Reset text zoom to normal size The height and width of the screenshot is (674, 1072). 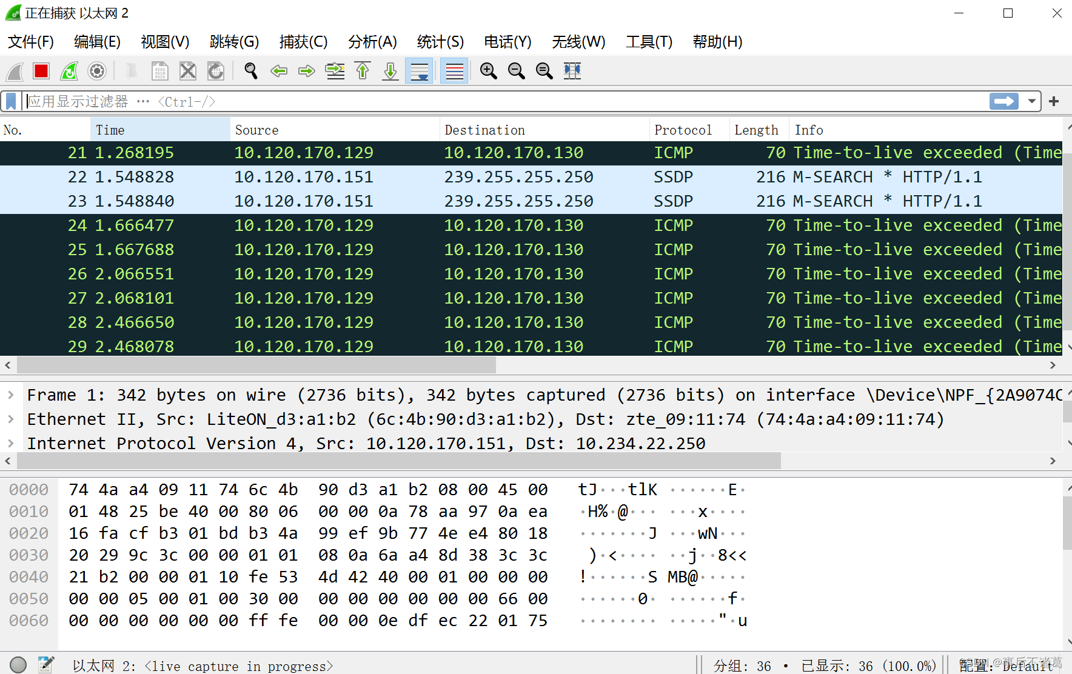544,72
